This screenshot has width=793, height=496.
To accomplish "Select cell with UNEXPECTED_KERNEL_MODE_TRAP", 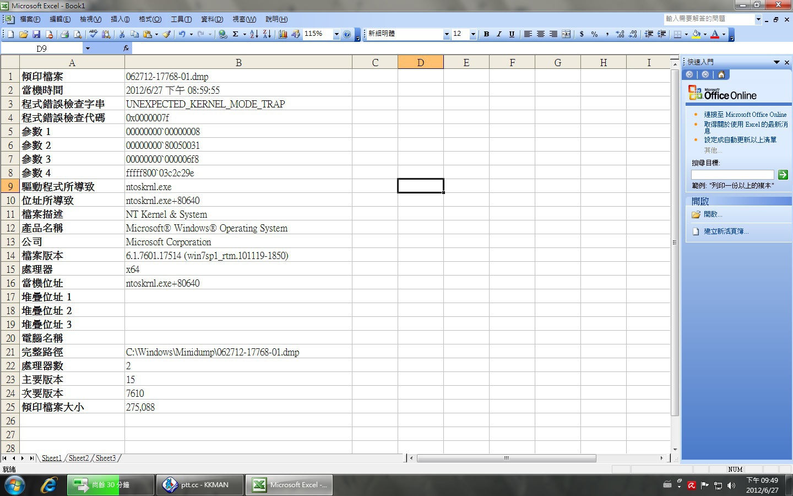I will pos(238,104).
